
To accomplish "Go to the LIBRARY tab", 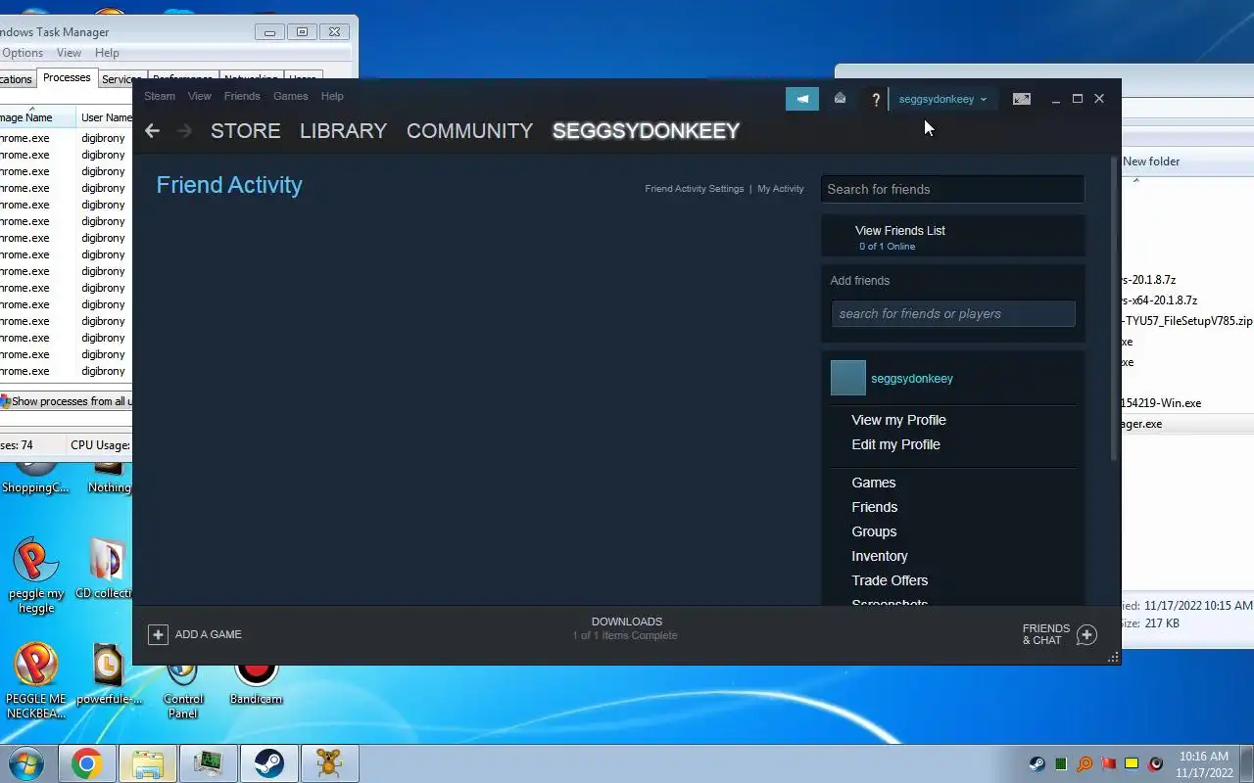I will (343, 131).
